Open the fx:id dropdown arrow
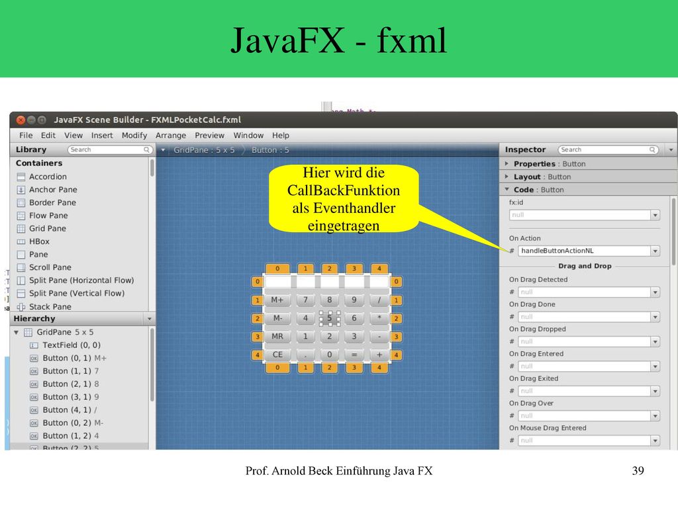 655,215
